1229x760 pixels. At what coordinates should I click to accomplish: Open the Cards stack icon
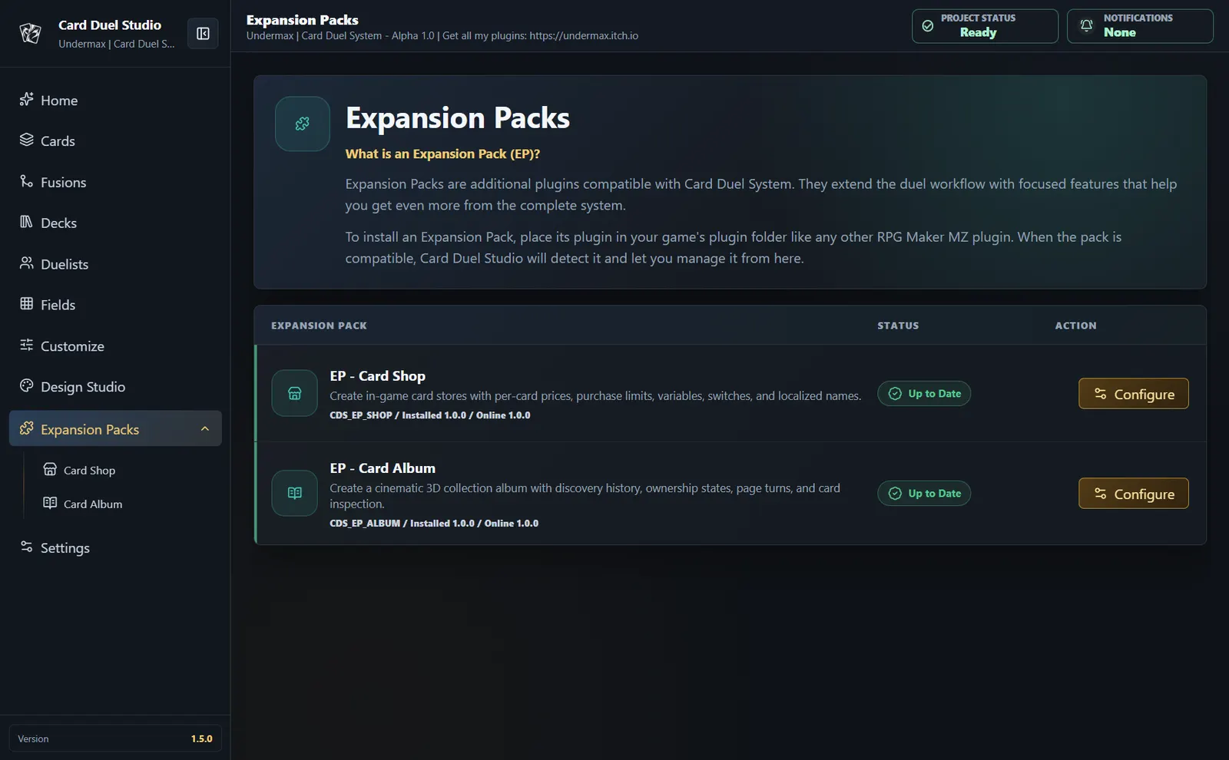click(26, 140)
